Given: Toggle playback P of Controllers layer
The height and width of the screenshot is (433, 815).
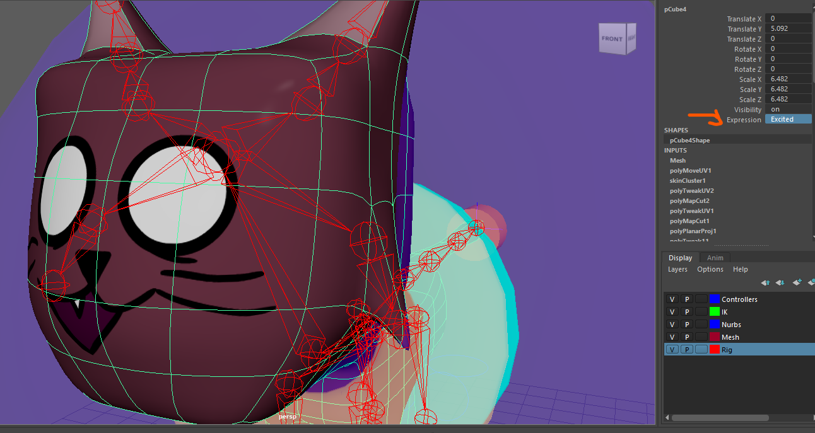Looking at the screenshot, I should coord(686,299).
